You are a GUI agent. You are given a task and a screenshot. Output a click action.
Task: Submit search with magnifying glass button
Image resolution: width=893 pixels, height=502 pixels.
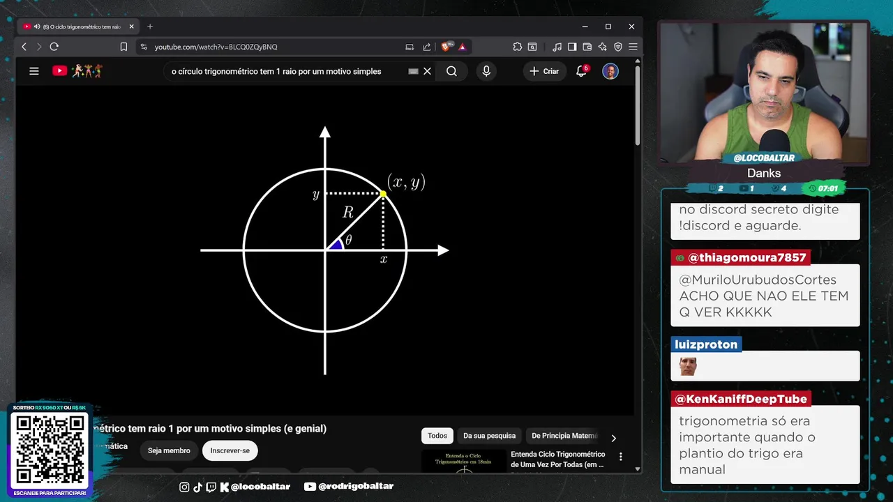pos(451,71)
